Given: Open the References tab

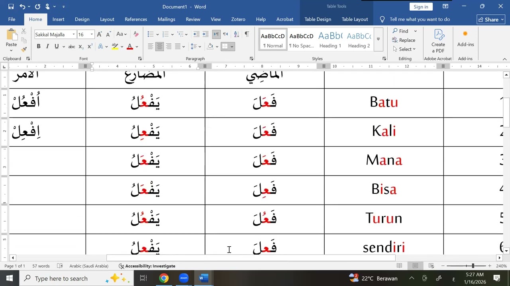Looking at the screenshot, I should [x=136, y=19].
